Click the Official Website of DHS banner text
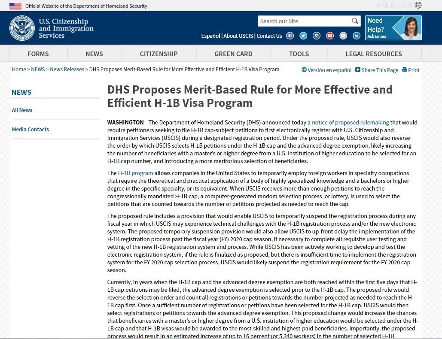This screenshot has height=339, width=442. 86,6
